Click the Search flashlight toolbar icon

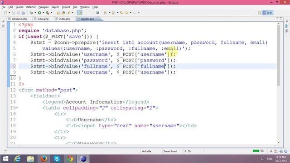pos(69,13)
